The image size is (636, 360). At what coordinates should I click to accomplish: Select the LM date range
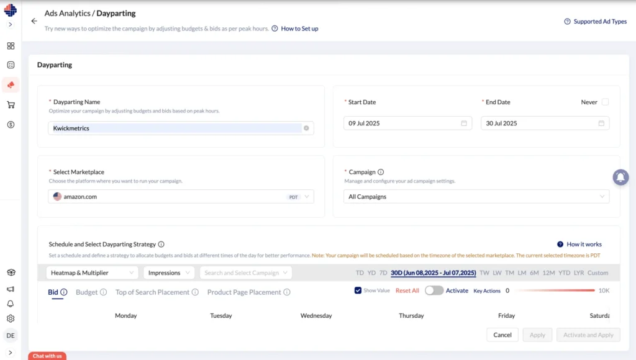[x=522, y=273]
